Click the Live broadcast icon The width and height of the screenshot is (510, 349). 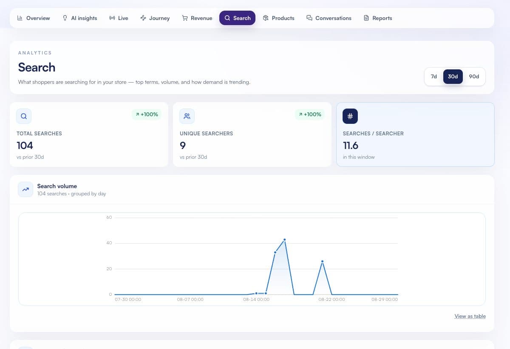pyautogui.click(x=112, y=18)
